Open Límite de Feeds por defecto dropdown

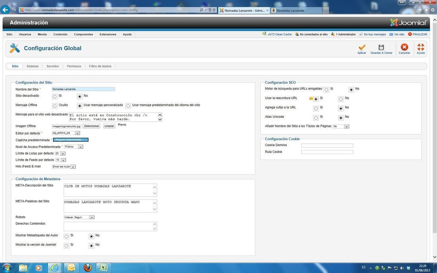pos(60,160)
